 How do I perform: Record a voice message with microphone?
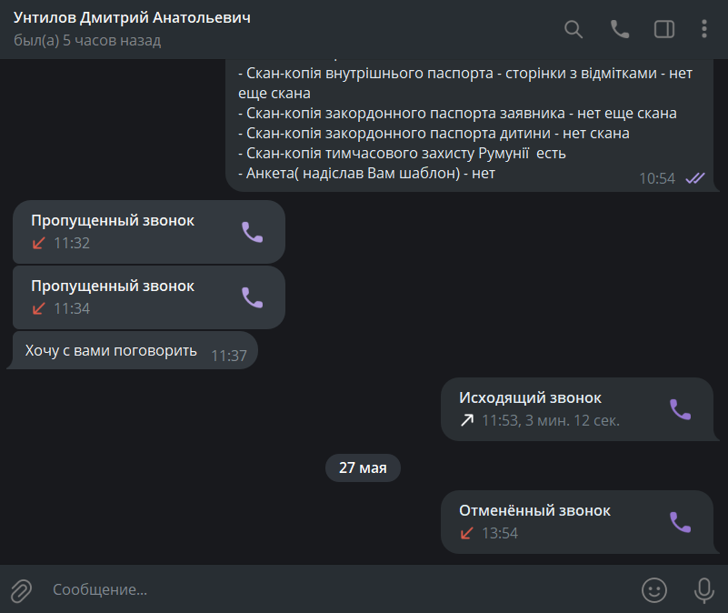pos(703,590)
